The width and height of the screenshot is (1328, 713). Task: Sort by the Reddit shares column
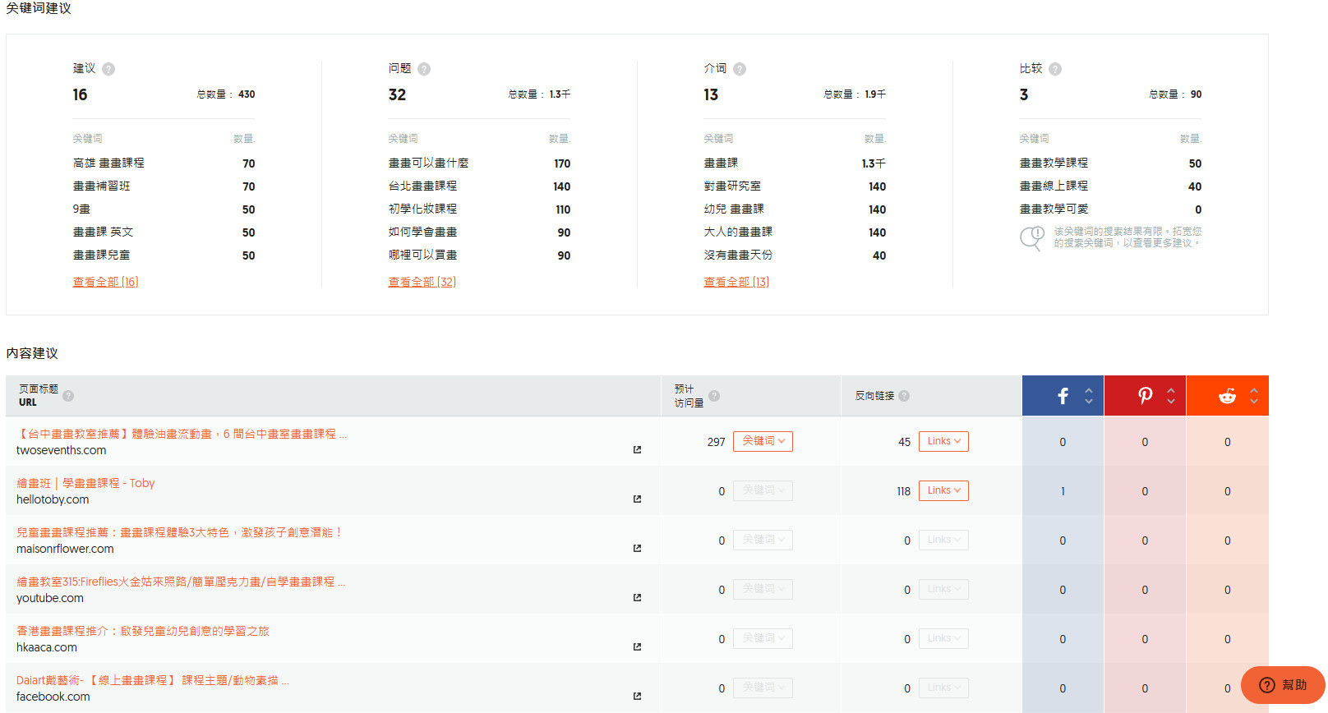point(1227,396)
